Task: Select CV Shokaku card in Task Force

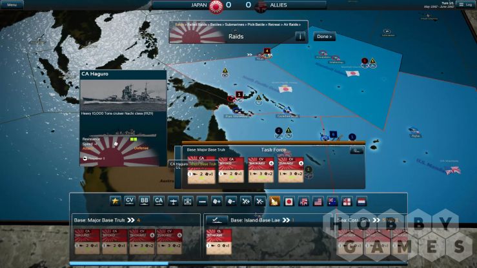Action: [x=261, y=170]
